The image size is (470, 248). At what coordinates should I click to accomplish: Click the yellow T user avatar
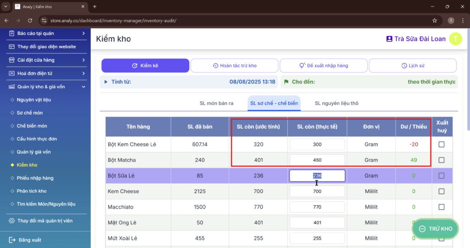(x=455, y=39)
